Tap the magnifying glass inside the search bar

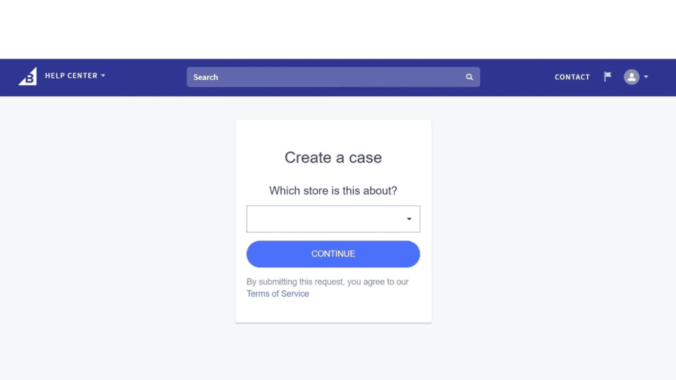click(x=469, y=77)
